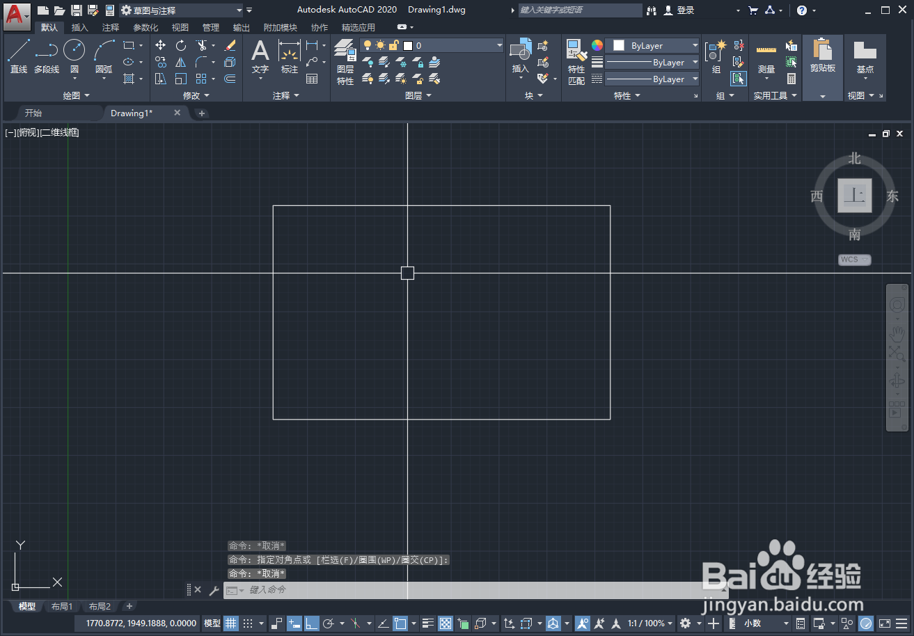This screenshot has width=914, height=636.
Task: Click the Table icon in annotation panel
Action: (312, 79)
